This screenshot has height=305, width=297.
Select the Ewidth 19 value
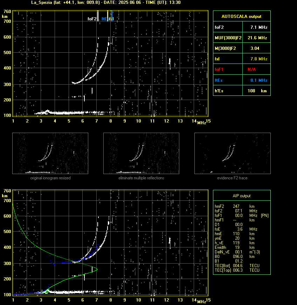pos(237,247)
